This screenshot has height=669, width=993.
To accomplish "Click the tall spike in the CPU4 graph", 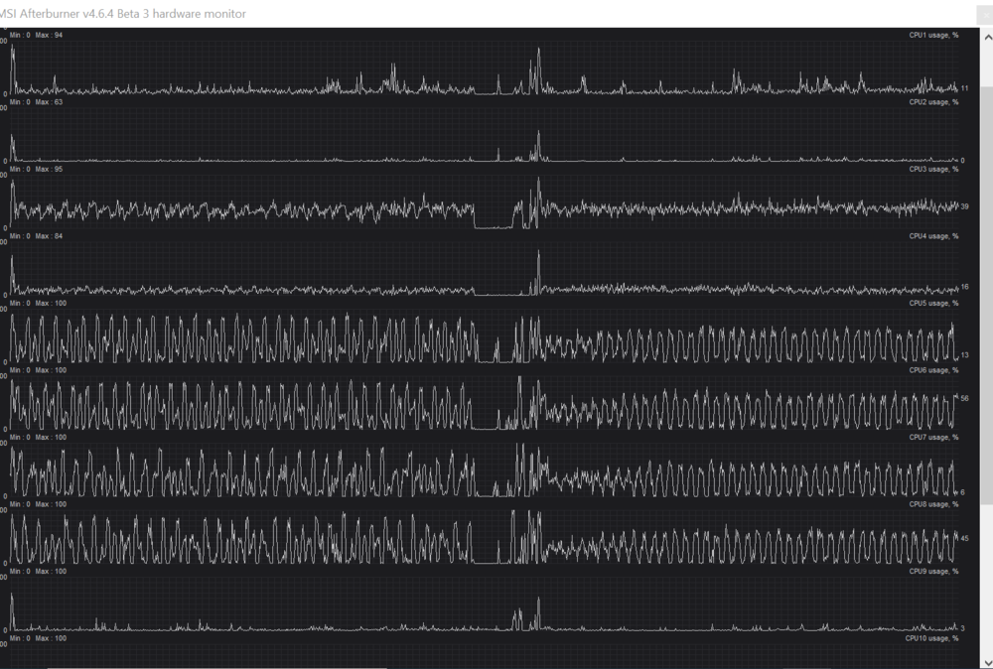I will click(539, 272).
